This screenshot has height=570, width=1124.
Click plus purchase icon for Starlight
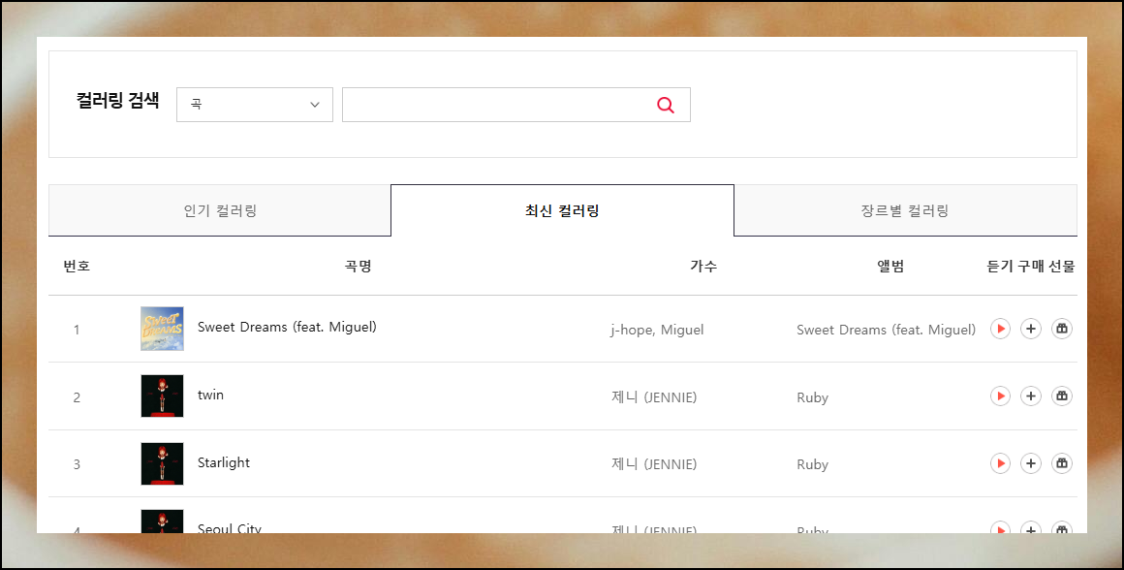1031,463
